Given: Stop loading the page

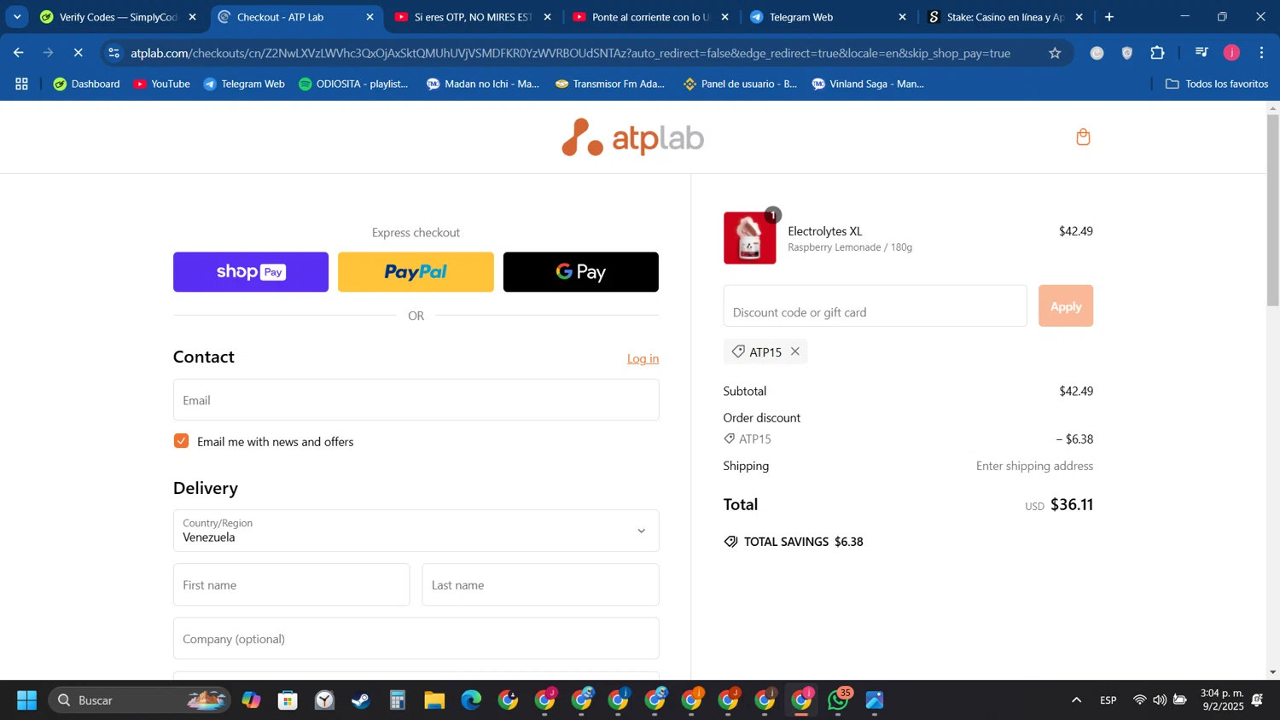Looking at the screenshot, I should pos(78,53).
